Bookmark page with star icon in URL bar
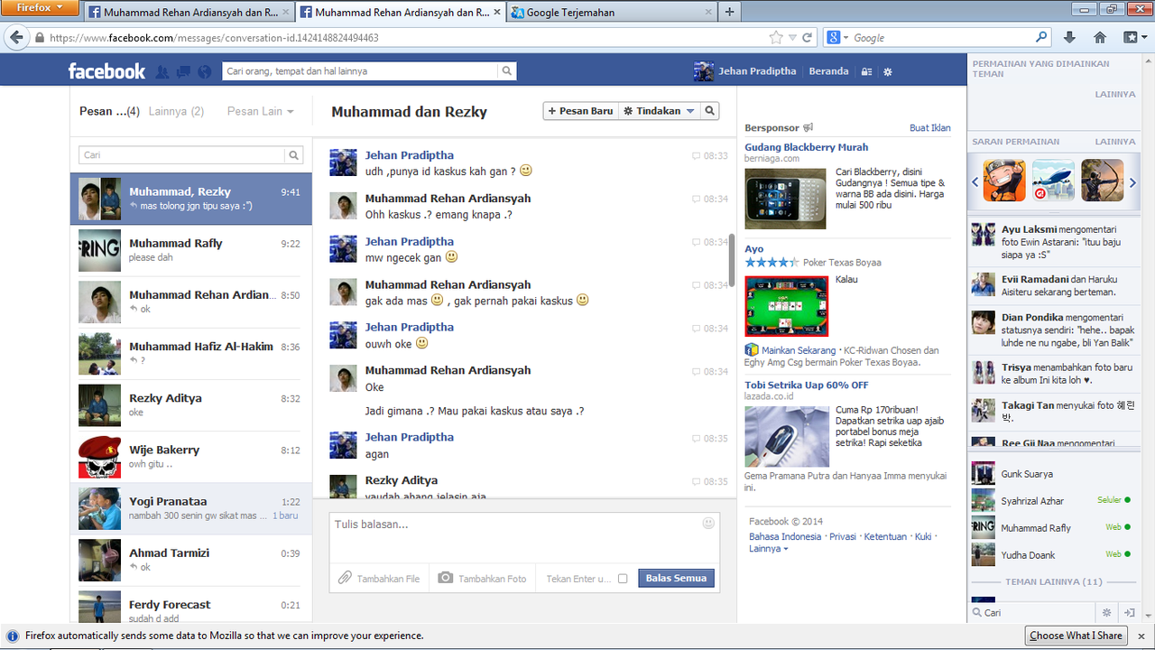The width and height of the screenshot is (1155, 650). click(776, 38)
